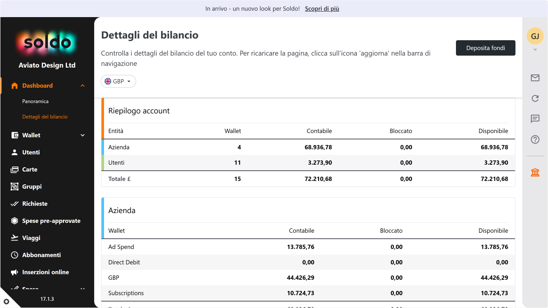Click the 44.426,29 Contabile value

coord(301,278)
